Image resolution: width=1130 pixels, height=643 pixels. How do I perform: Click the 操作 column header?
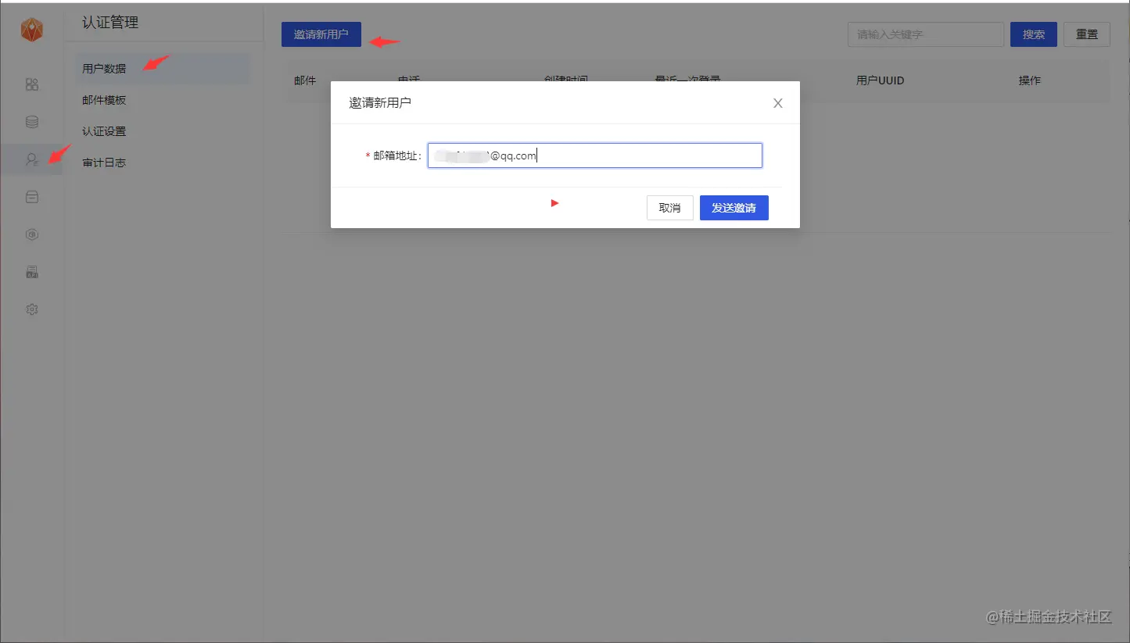click(1030, 80)
